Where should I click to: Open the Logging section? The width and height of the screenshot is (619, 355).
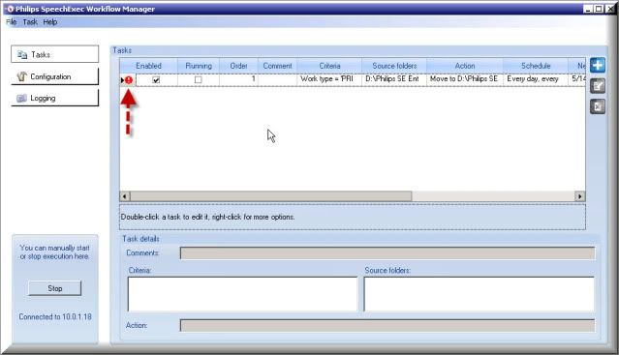coord(54,98)
